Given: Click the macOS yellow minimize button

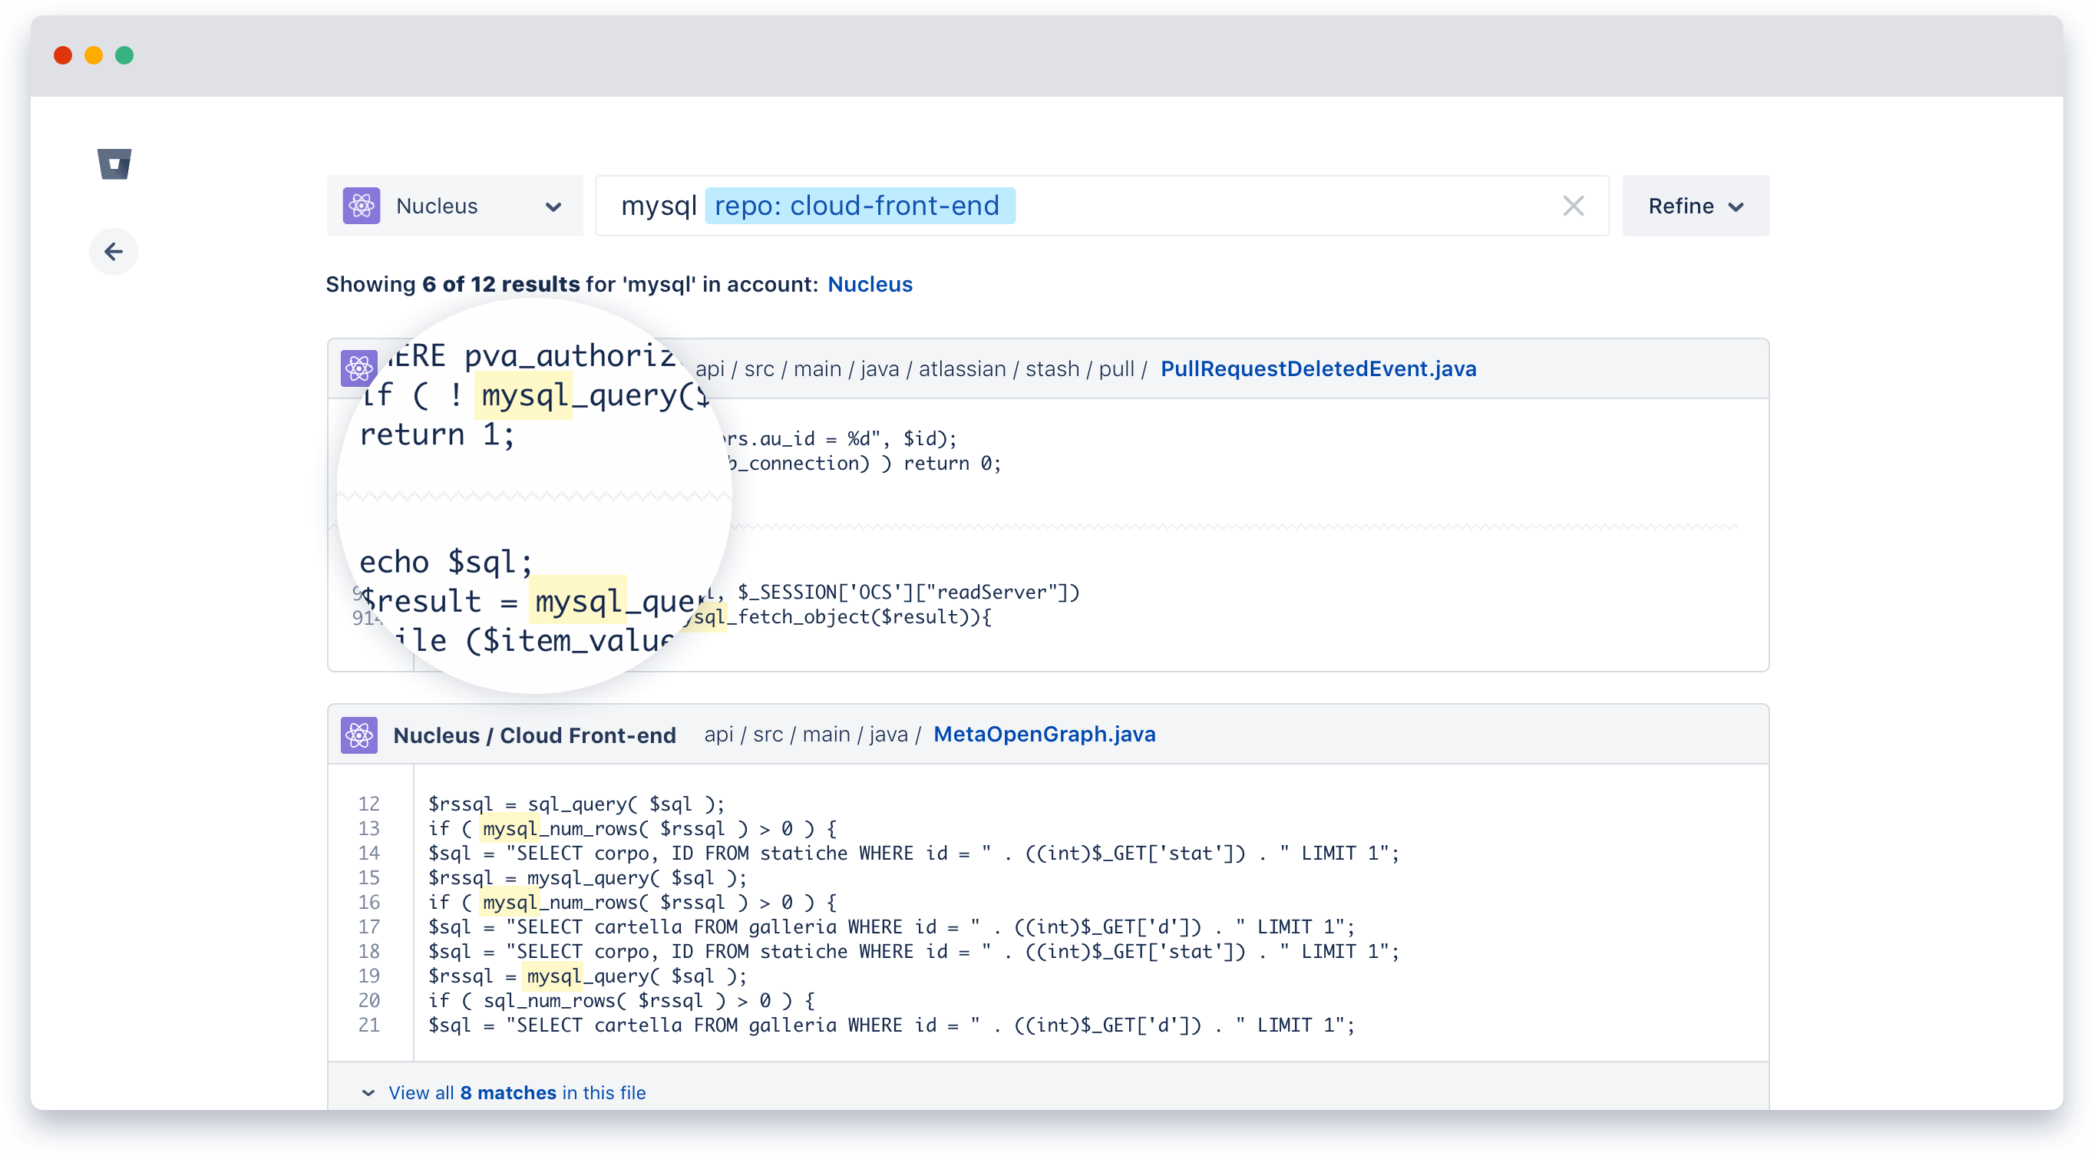Looking at the screenshot, I should [x=94, y=55].
